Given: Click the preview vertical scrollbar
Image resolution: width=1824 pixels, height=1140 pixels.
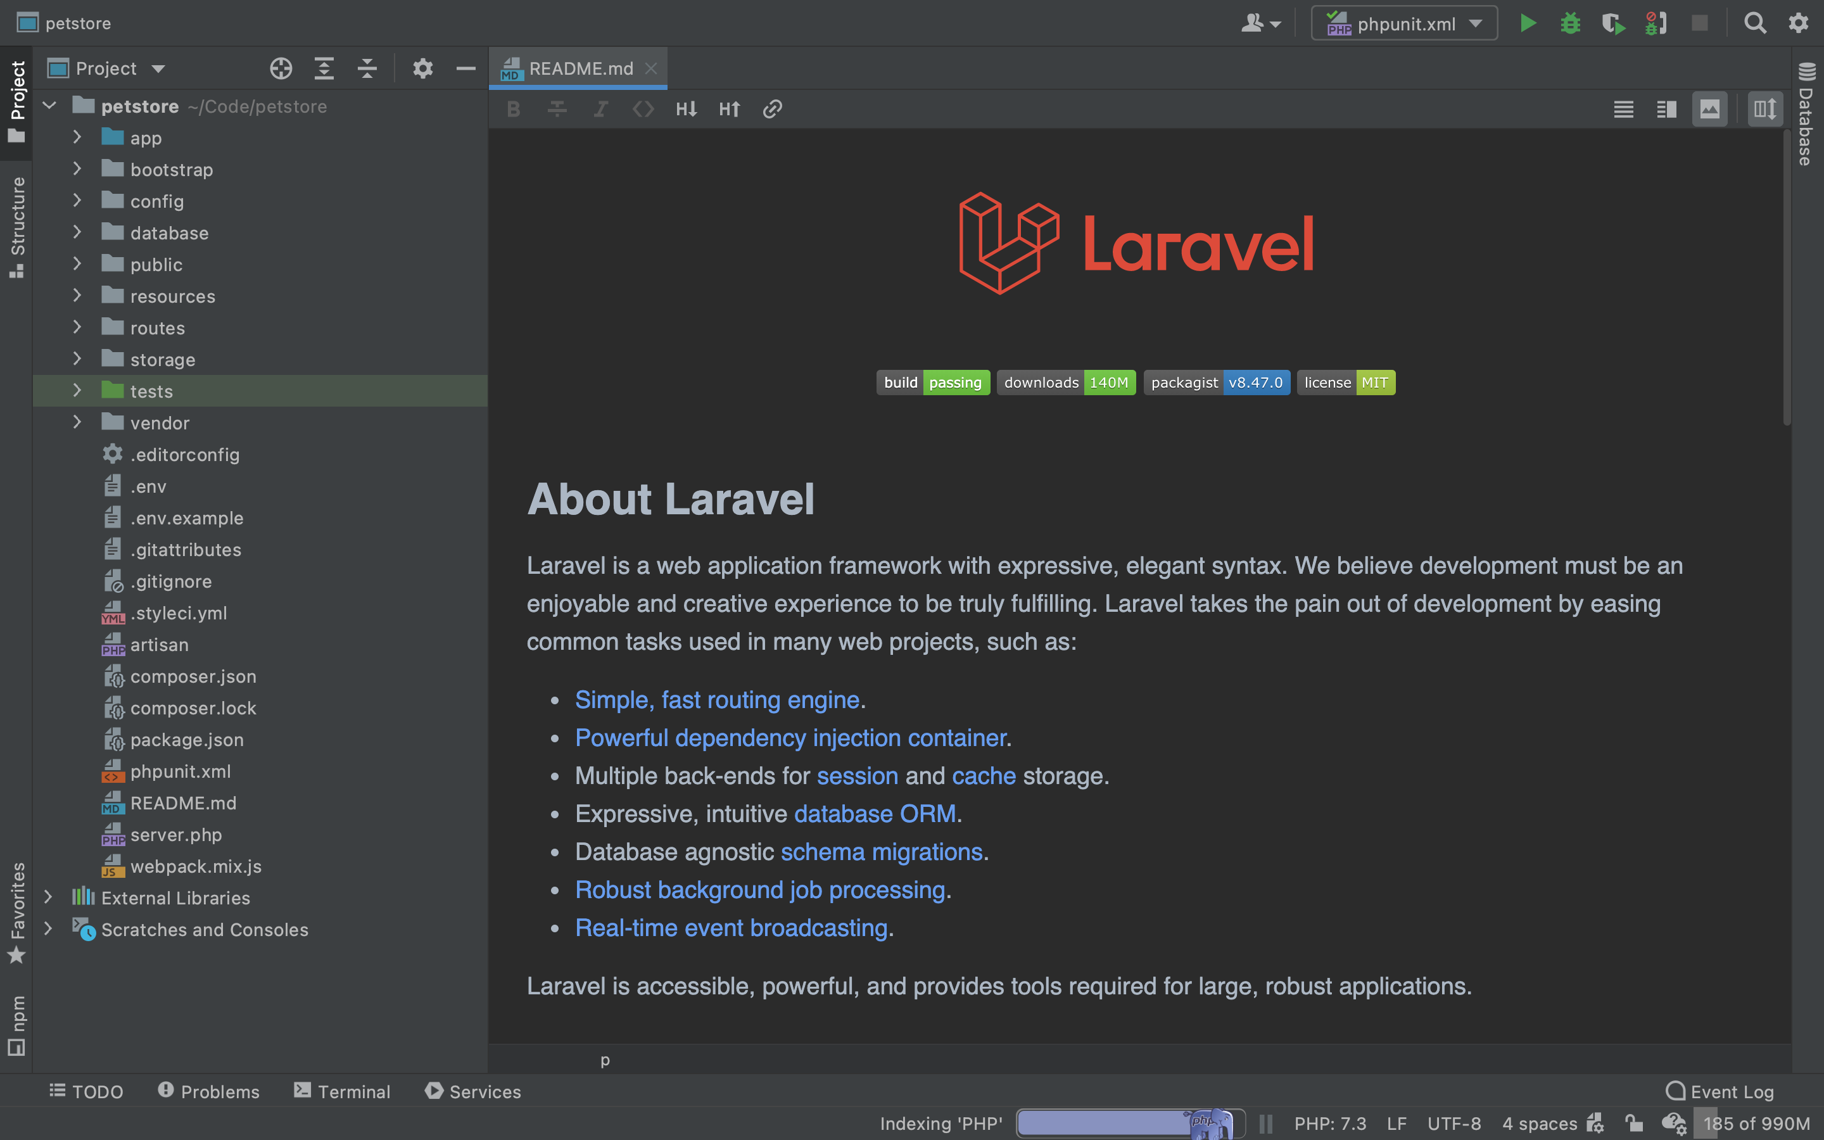Looking at the screenshot, I should point(1786,279).
